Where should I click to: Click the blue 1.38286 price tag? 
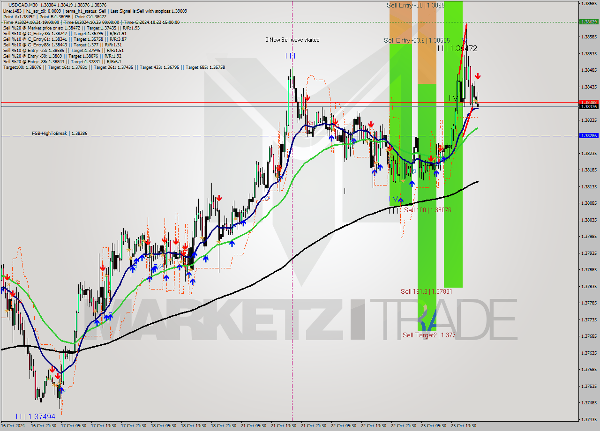[589, 136]
